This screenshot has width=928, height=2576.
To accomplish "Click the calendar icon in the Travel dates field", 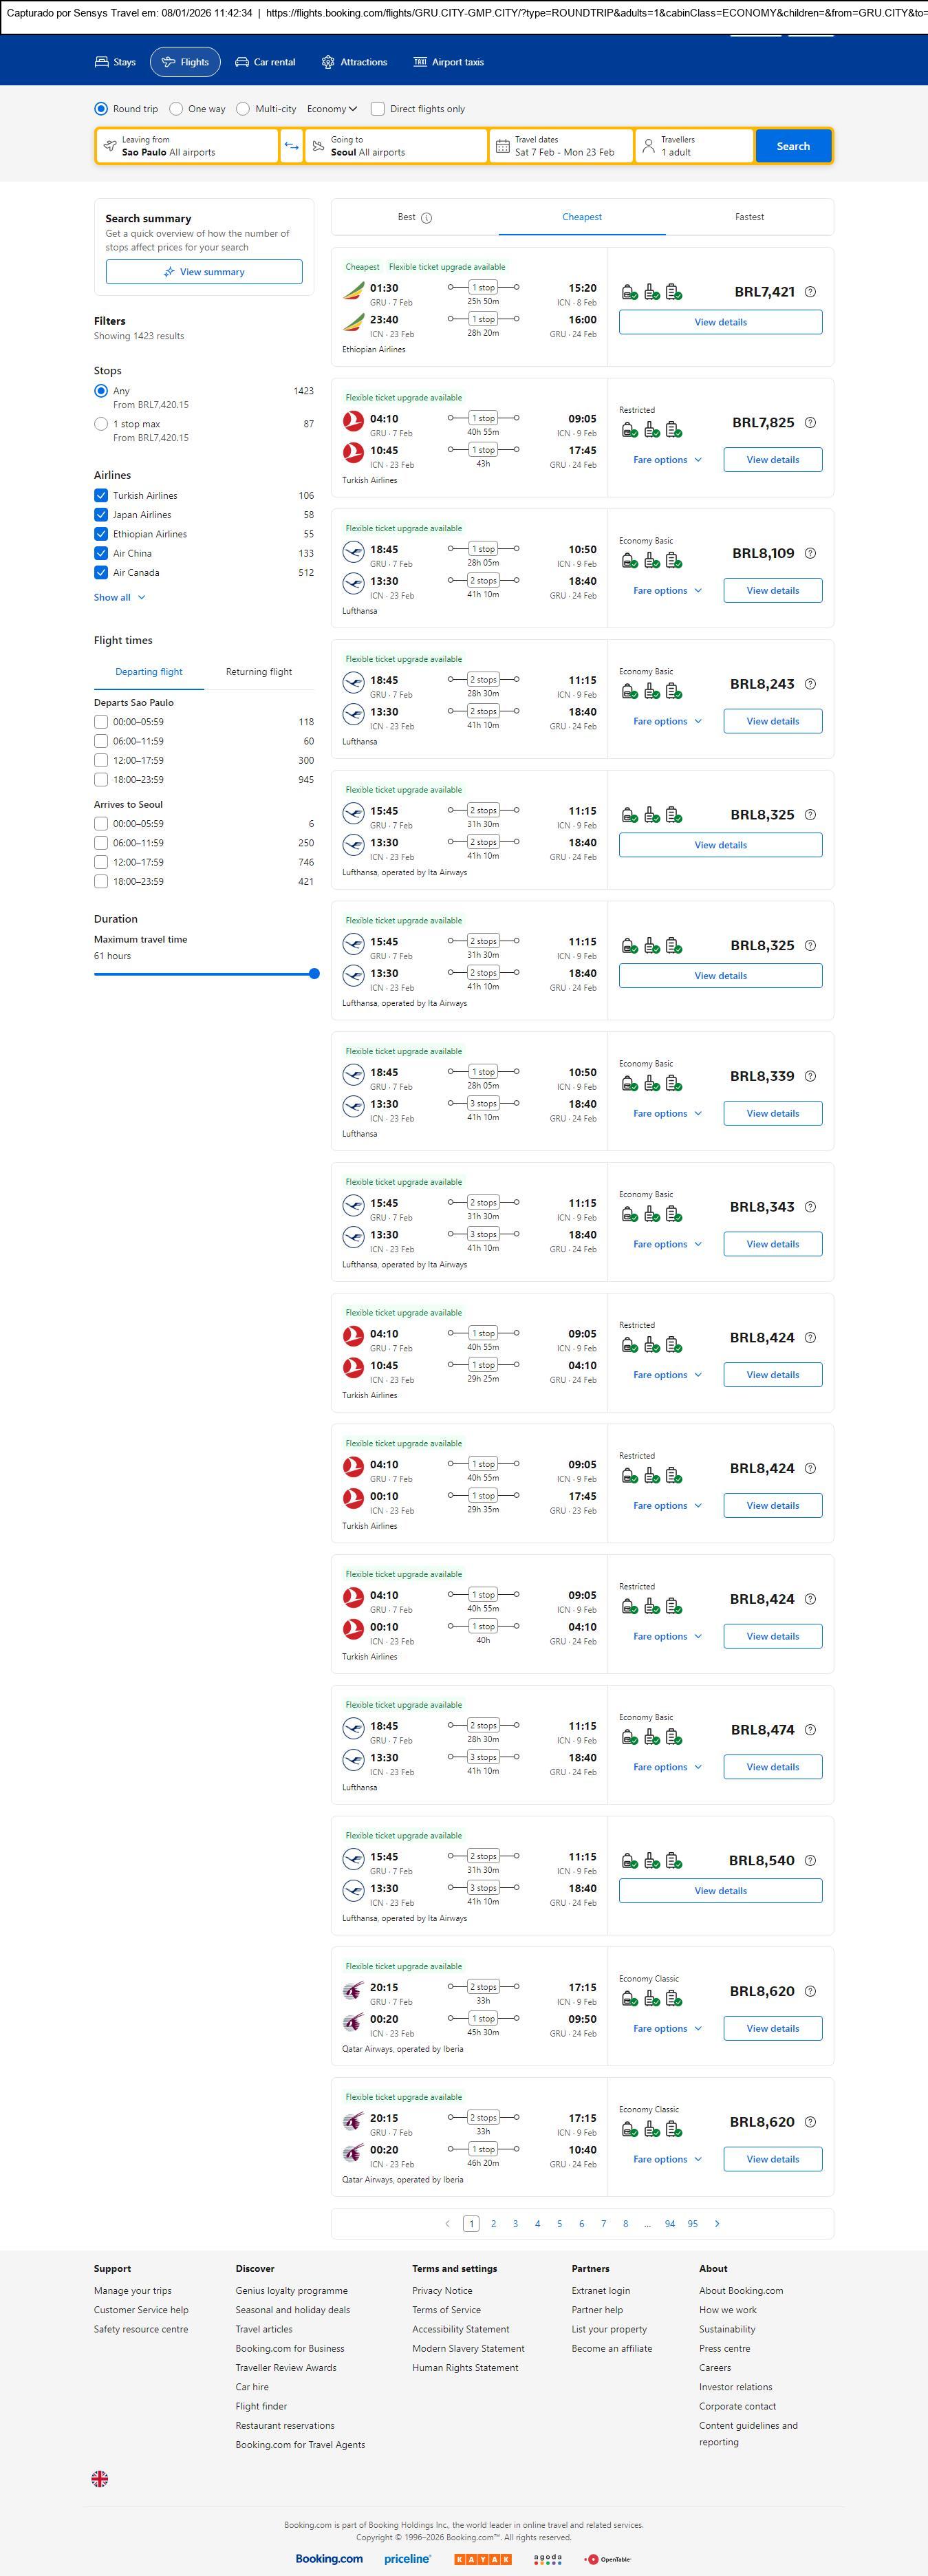I will (503, 146).
